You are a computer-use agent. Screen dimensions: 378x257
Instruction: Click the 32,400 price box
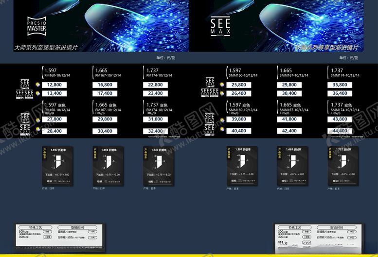[155, 131]
